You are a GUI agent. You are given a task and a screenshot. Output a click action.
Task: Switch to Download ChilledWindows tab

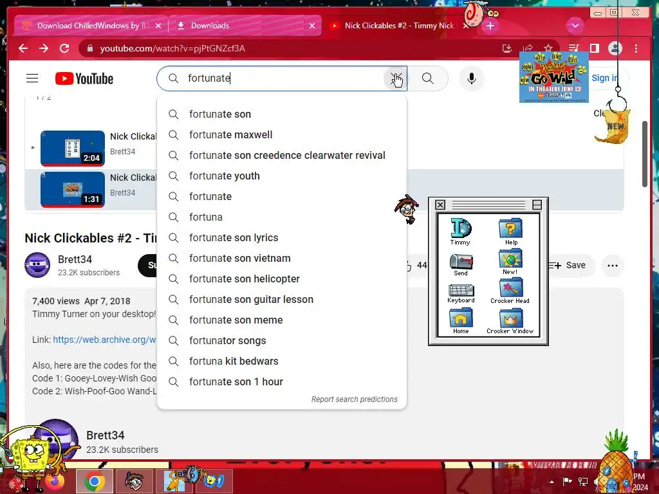91,26
